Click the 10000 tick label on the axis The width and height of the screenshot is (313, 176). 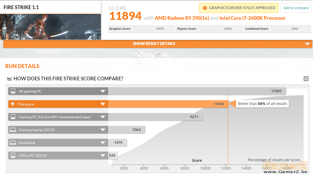205,168
